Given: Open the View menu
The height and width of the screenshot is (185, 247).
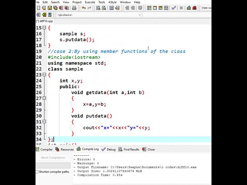Looking at the screenshot, I should tap(66, 2).
